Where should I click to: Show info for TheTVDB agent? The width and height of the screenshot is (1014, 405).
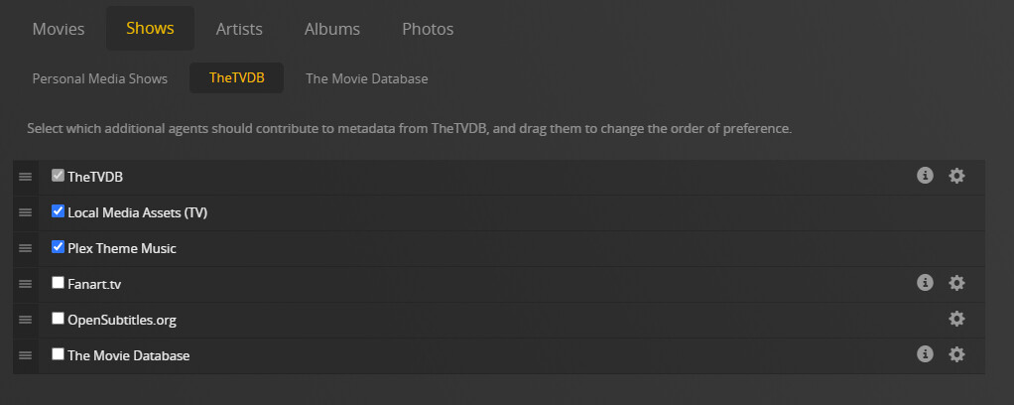point(925,176)
